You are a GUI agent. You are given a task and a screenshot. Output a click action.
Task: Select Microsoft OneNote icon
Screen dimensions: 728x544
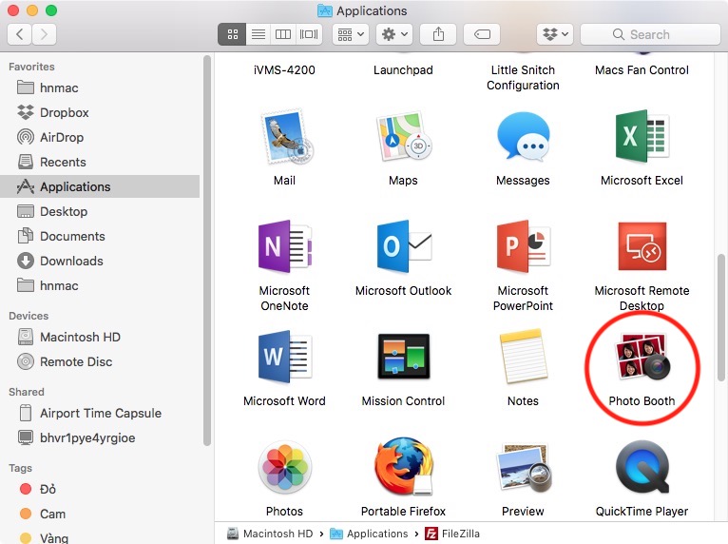tap(285, 246)
